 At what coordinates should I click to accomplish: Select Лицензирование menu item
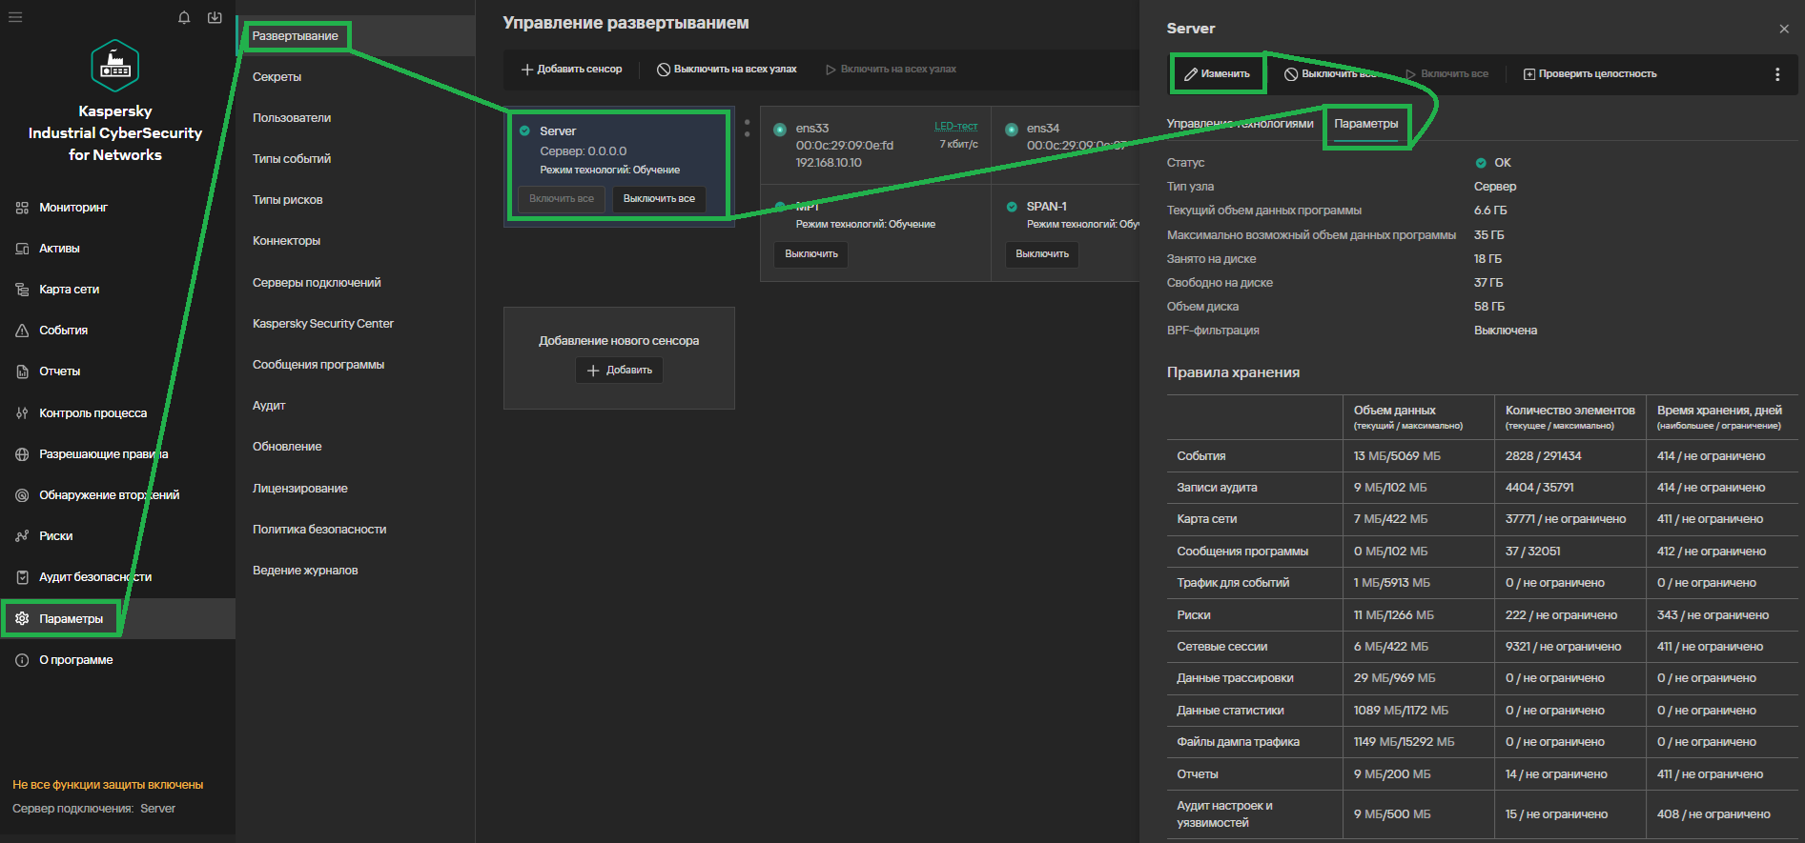point(299,488)
